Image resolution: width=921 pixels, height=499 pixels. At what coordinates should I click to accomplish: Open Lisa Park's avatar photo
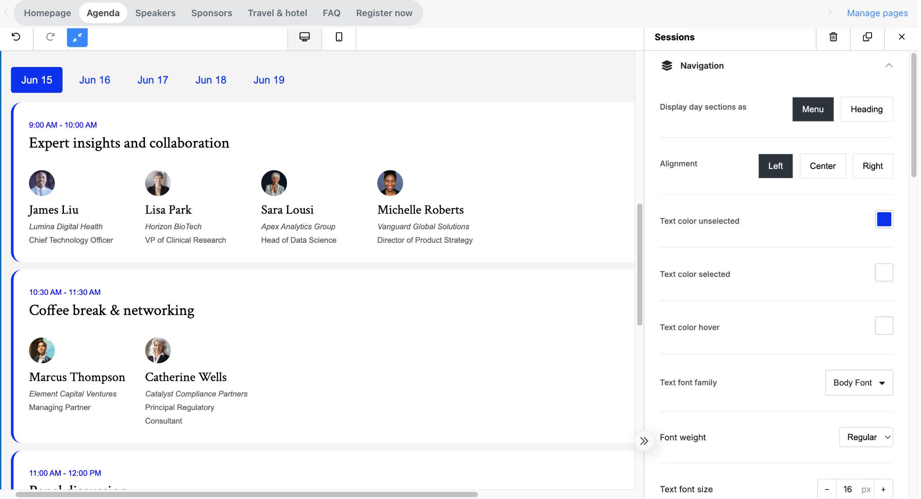158,183
